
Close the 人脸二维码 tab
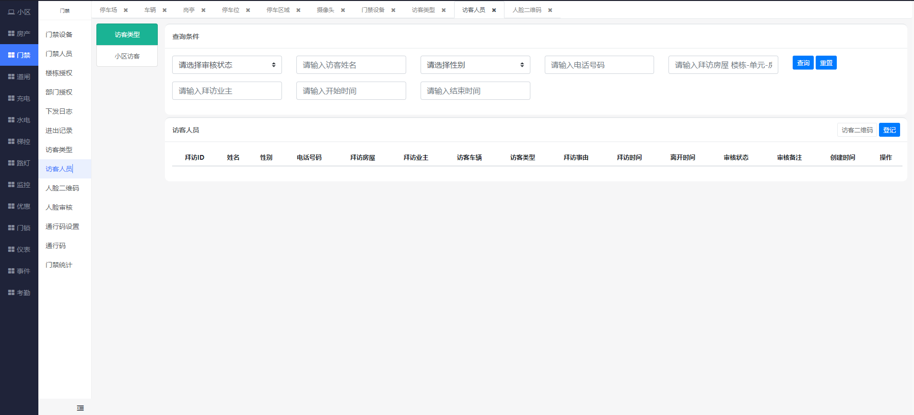click(550, 10)
